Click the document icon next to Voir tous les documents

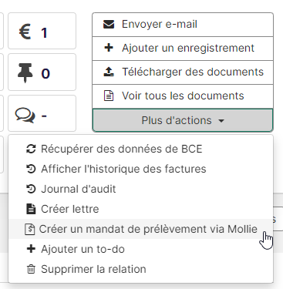109,96
